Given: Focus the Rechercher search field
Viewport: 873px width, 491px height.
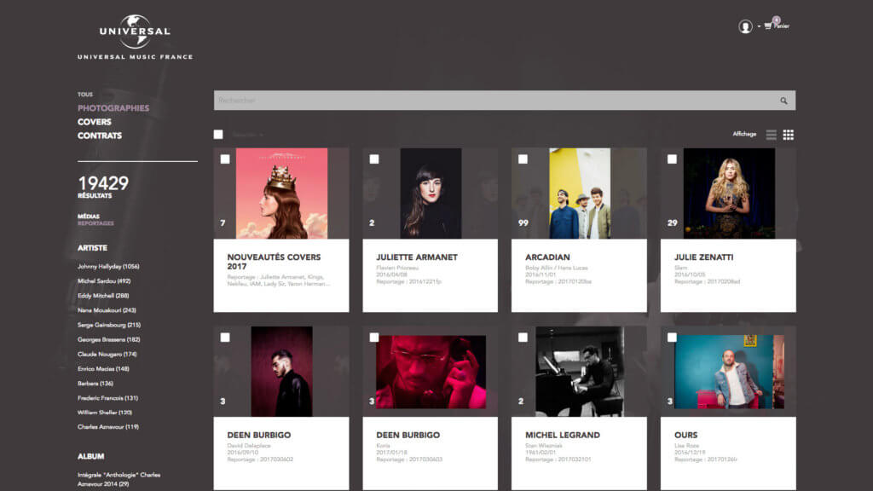Looking at the screenshot, I should [505, 101].
